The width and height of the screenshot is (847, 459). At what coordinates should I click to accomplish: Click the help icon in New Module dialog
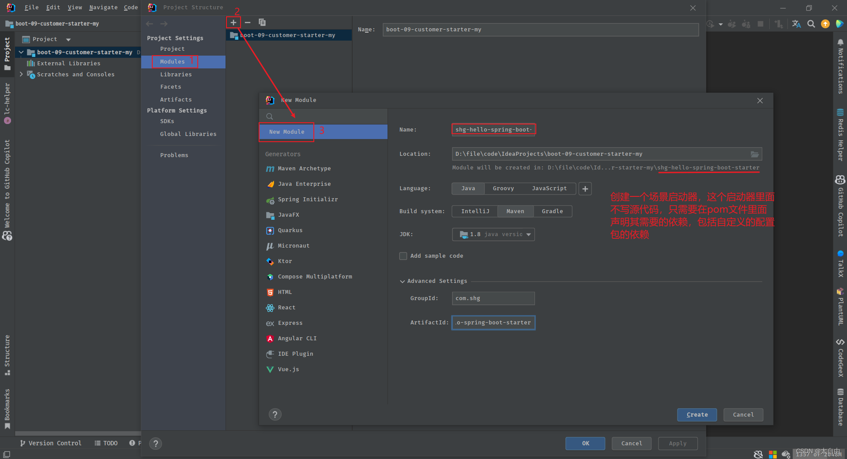(275, 414)
